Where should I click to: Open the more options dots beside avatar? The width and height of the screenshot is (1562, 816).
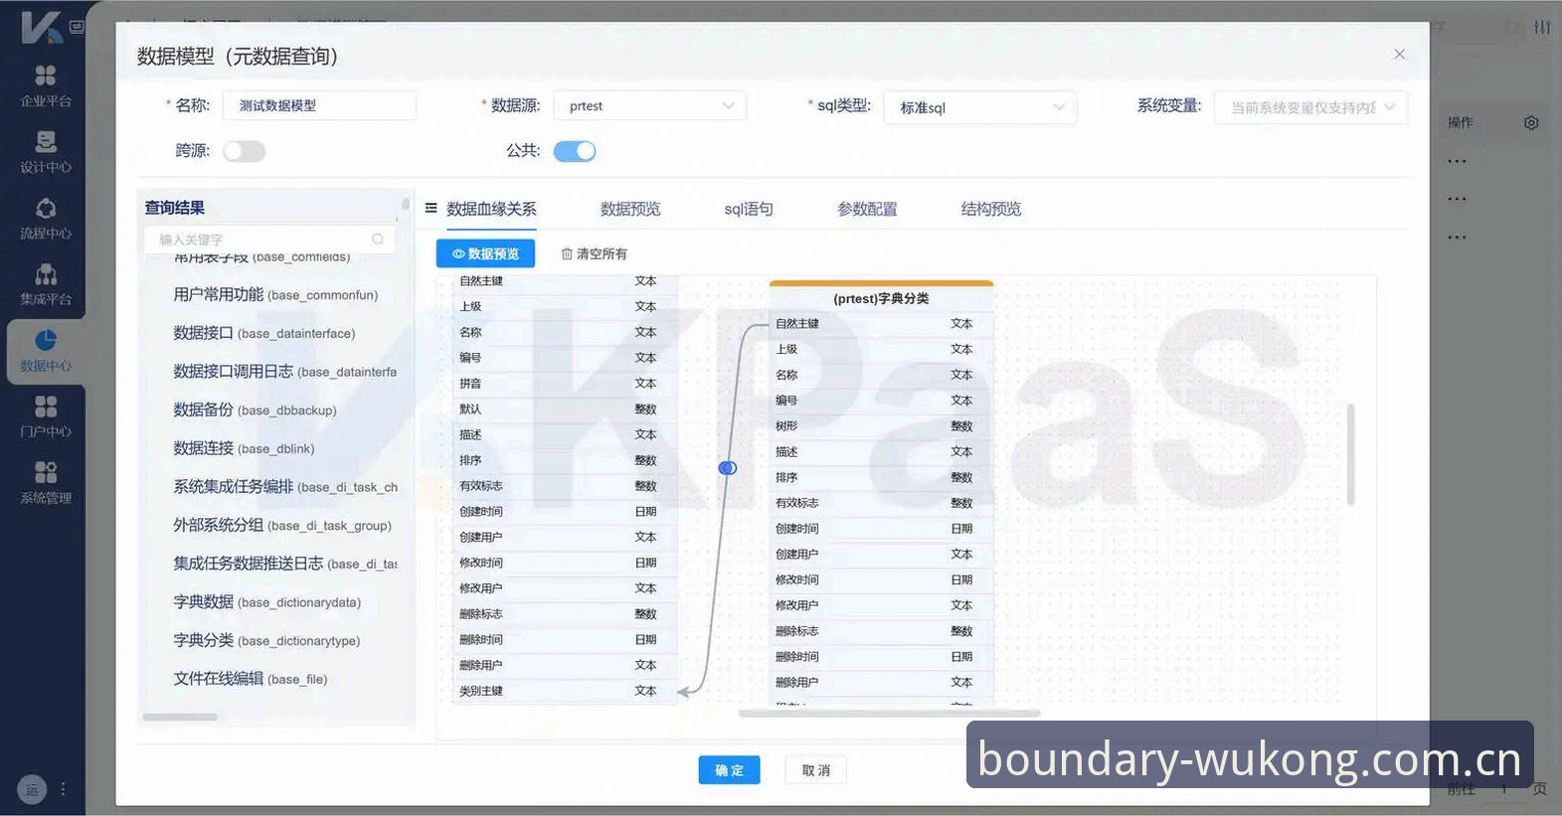pyautogui.click(x=63, y=789)
